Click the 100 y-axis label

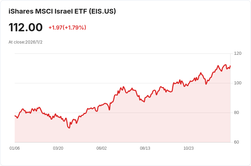238,83
